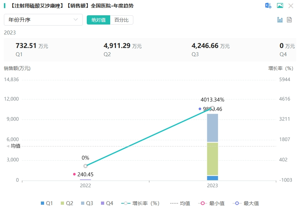
Task: Switch to bar chart view icon
Action: [280, 20]
